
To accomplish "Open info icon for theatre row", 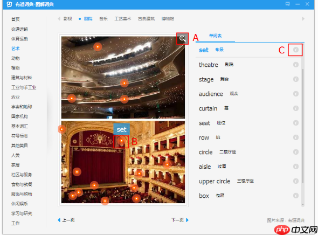I will tap(296, 65).
